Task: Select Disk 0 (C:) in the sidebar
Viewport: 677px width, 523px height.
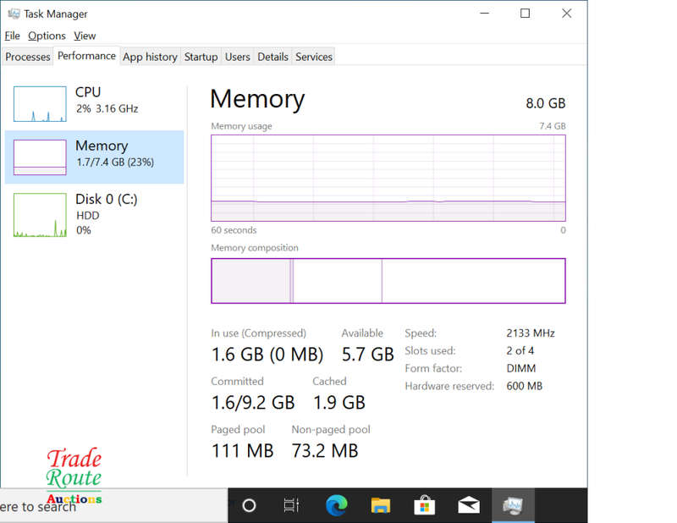Action: coord(94,215)
